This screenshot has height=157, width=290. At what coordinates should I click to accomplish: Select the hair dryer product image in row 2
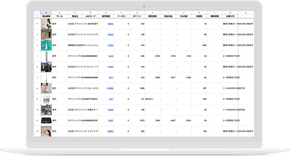[x=46, y=24]
